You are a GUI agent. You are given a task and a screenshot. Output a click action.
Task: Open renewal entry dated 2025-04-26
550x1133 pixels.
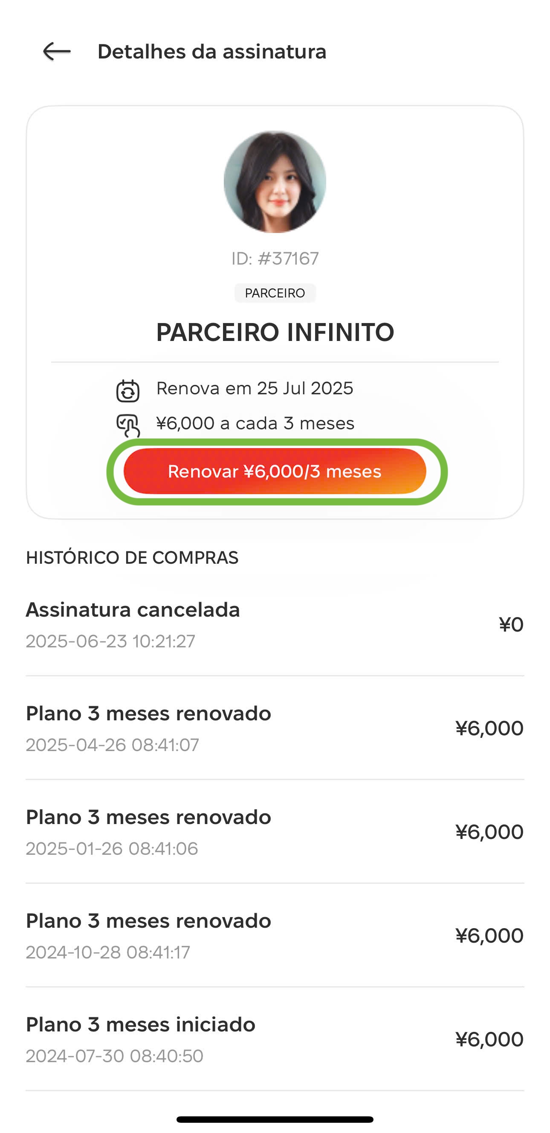275,728
